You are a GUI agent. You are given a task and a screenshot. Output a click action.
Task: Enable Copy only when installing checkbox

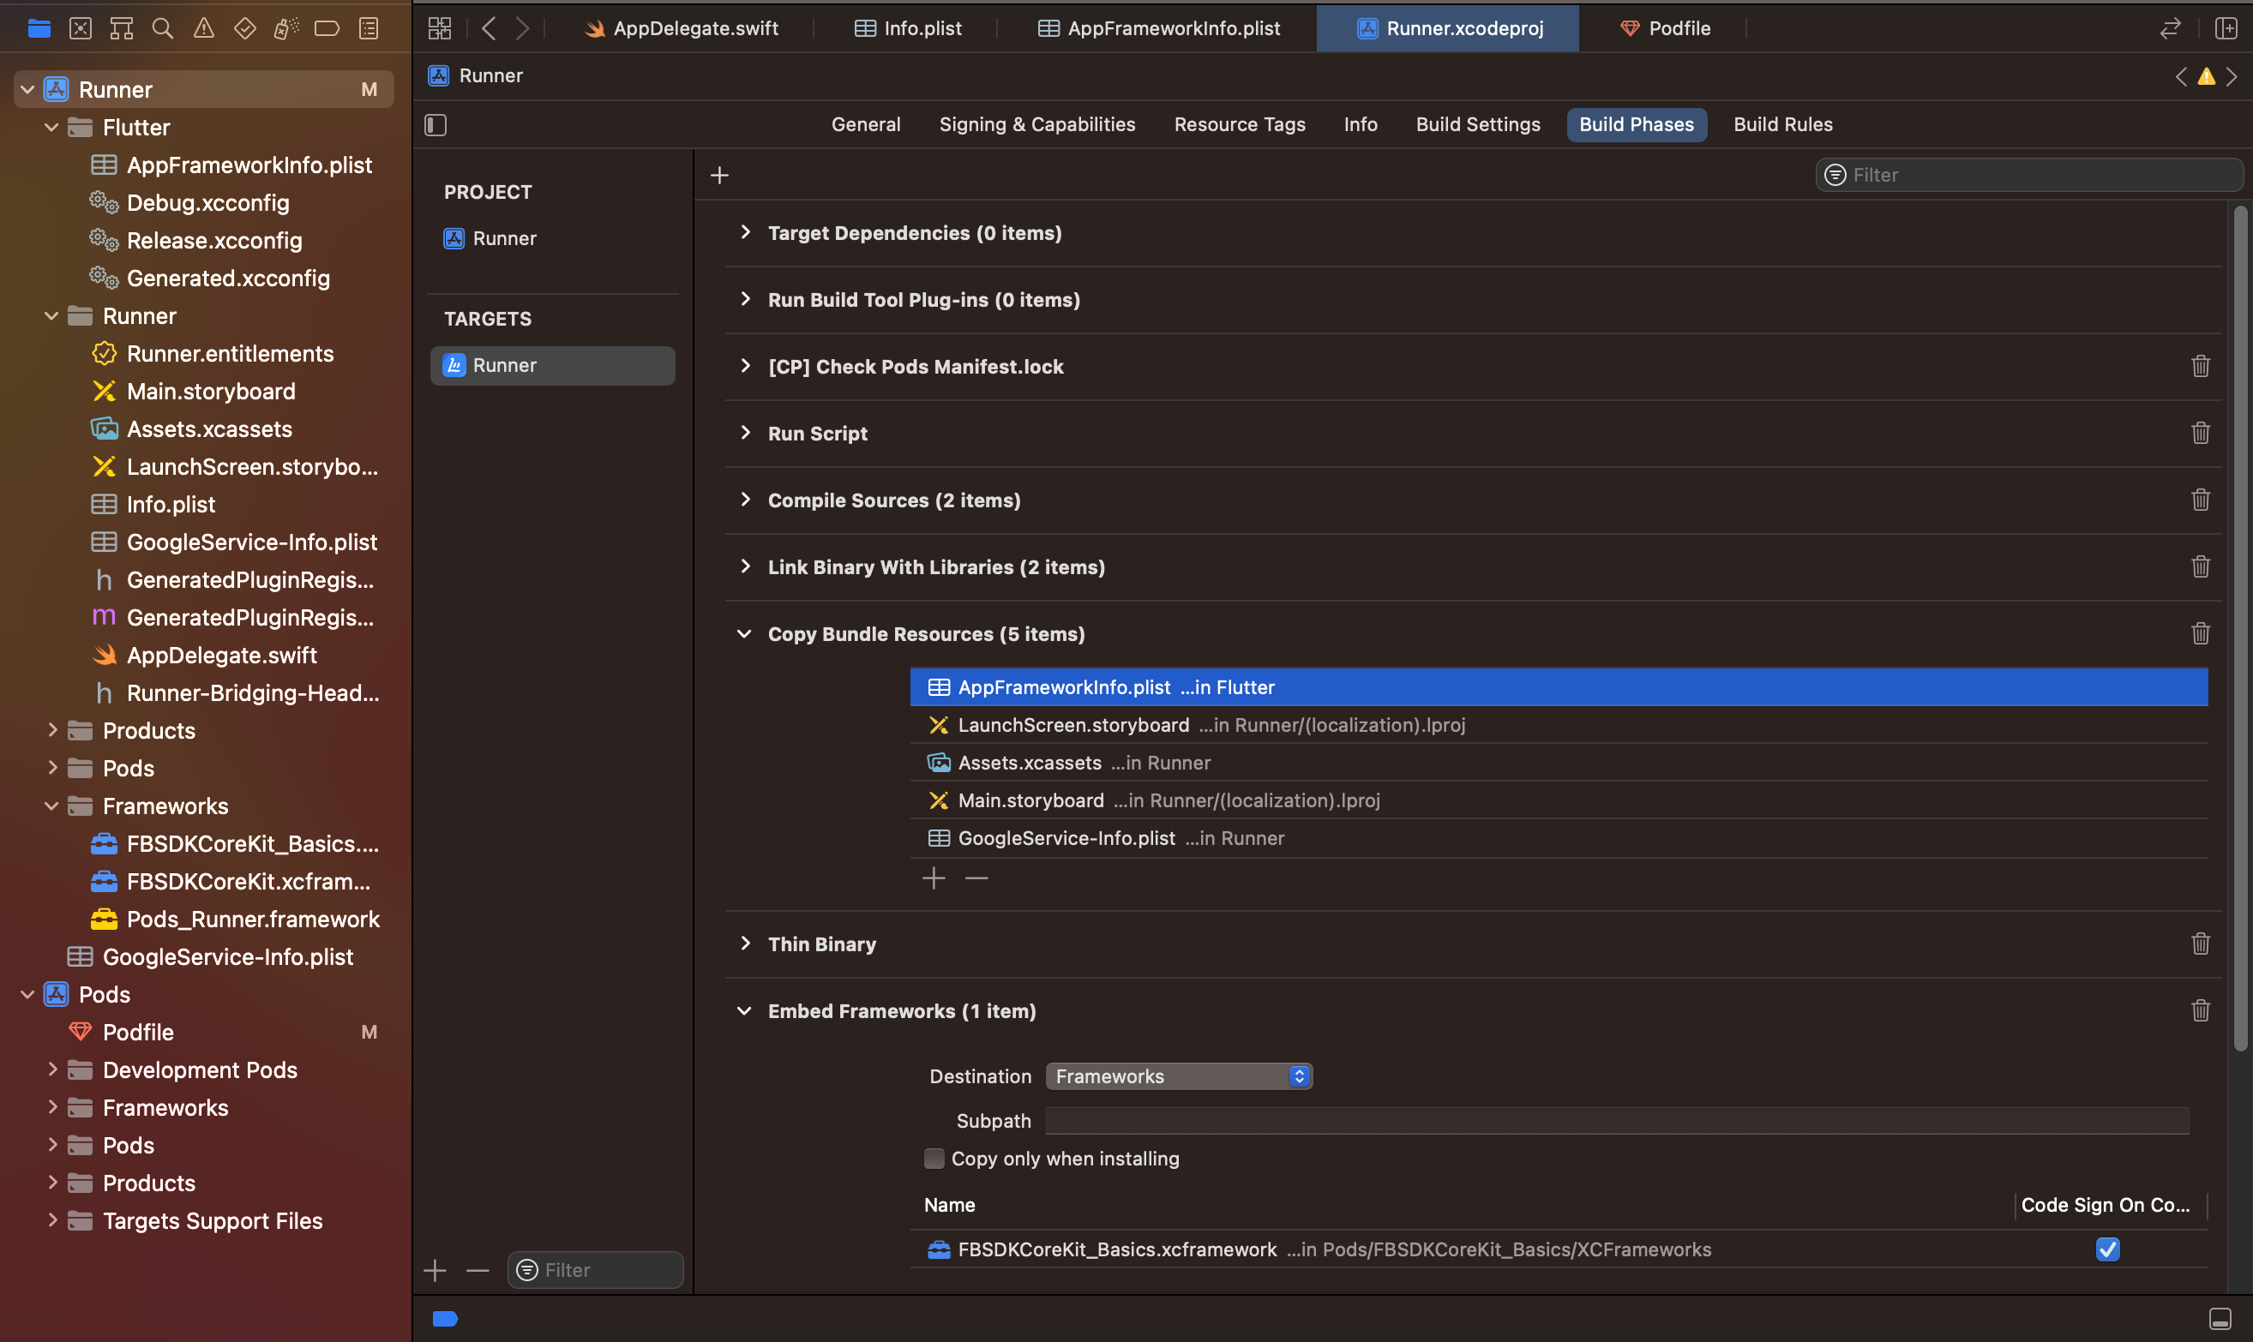[x=934, y=1159]
